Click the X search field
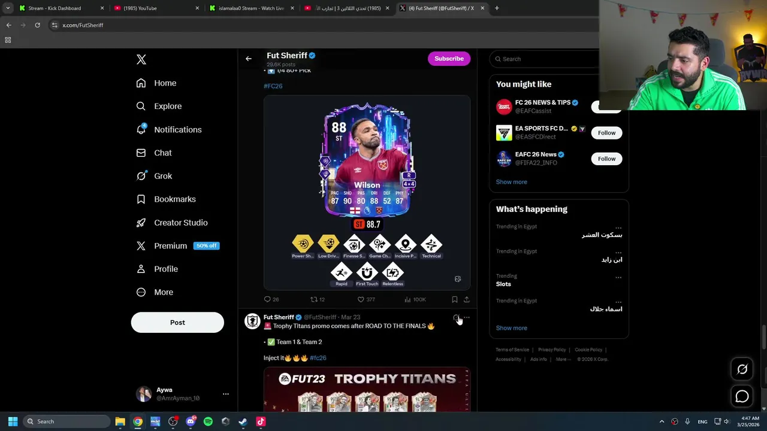 (545, 59)
